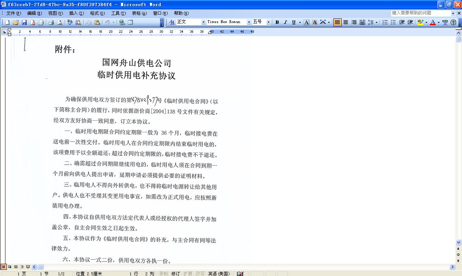
Task: Click the character scaling icon
Action: point(323,22)
